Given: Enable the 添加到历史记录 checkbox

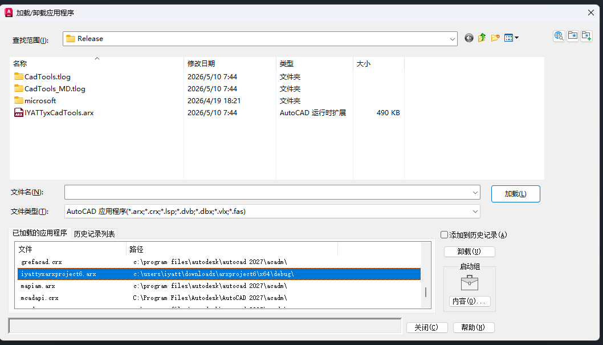Looking at the screenshot, I should 444,234.
